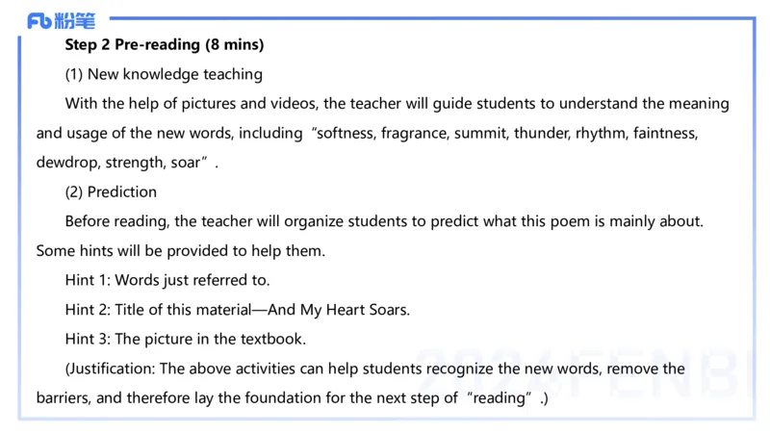Click the Fb logo icon
770x433 pixels.
40,20
